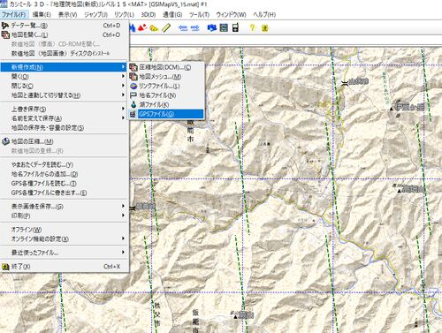Click the 終了 exit icon
This screenshot has height=333, width=442.
pos(5,267)
